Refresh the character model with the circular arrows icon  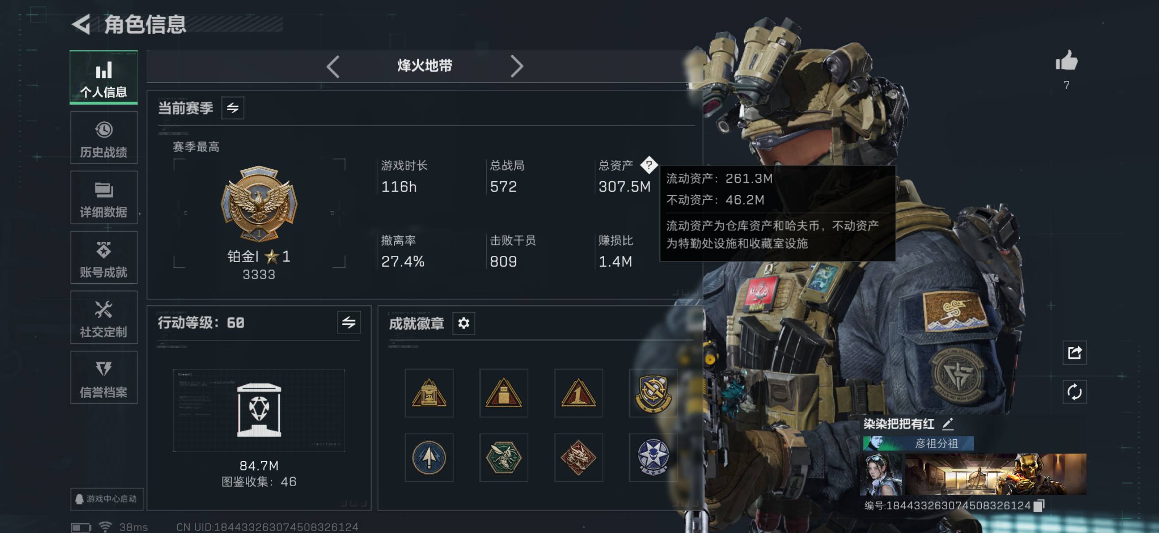pos(1075,392)
